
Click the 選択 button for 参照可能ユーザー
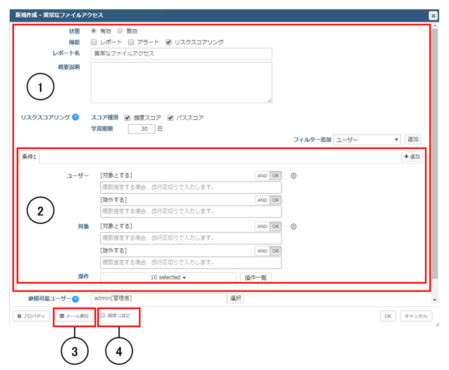coord(235,298)
